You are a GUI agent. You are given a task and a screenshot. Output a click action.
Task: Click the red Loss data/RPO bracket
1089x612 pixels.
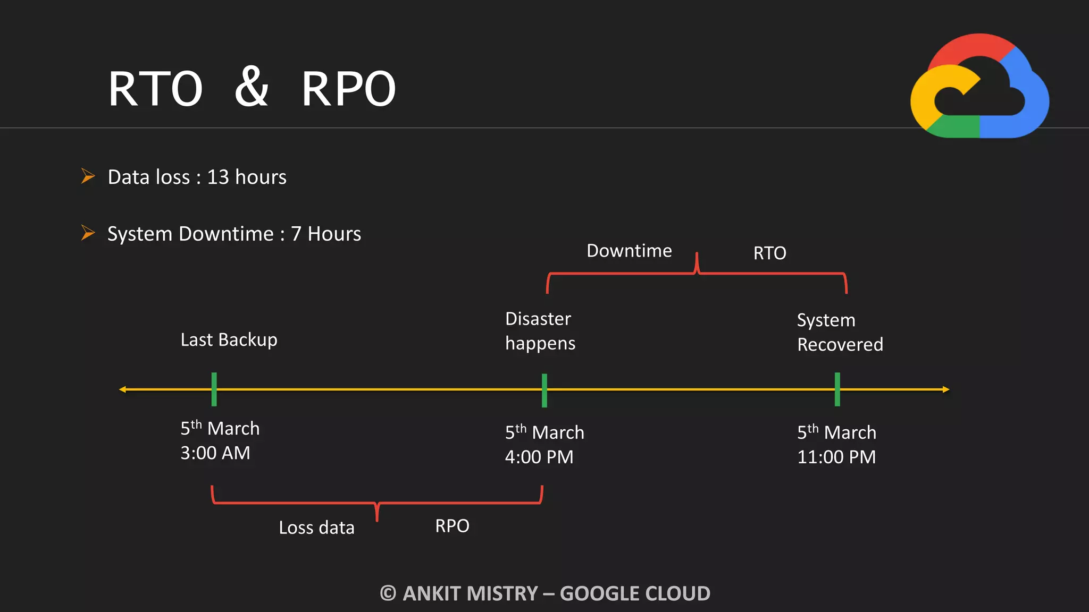point(377,503)
